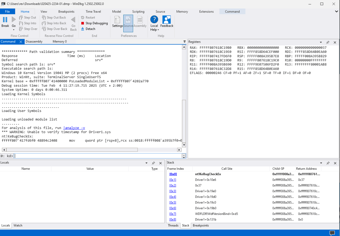Click the Stop Debugging red square

(x=83, y=23)
